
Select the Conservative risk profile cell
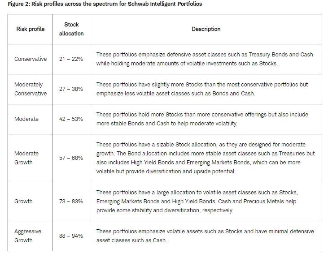(31, 59)
